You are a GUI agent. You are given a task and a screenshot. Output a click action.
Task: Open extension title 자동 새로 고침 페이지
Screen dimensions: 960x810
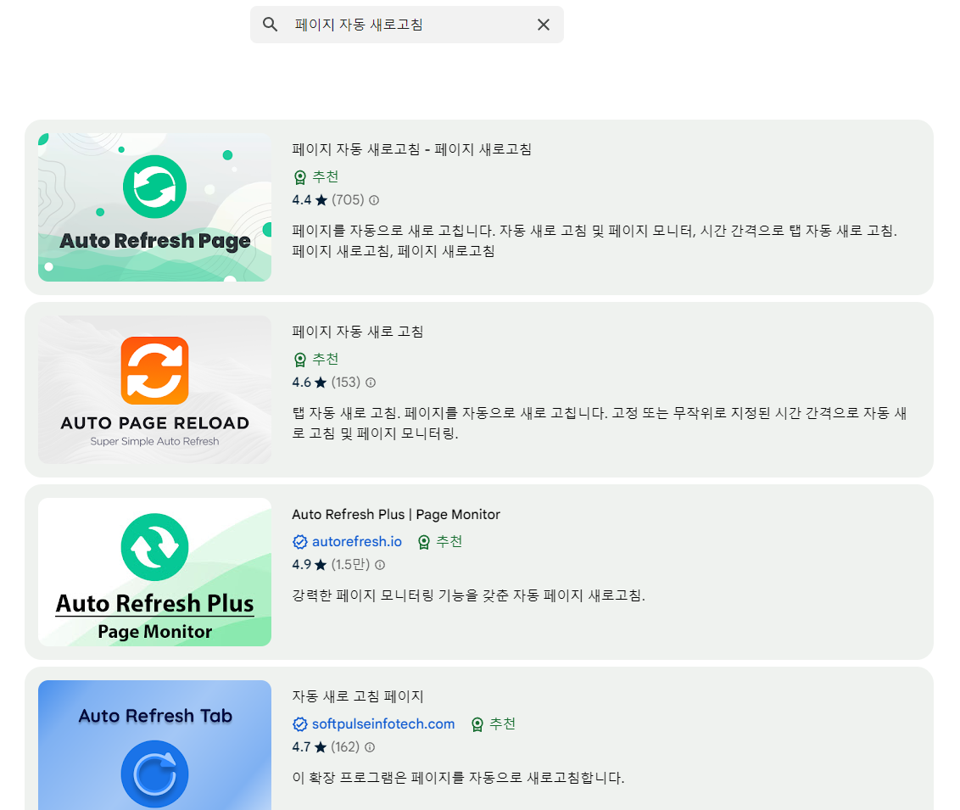coord(358,696)
